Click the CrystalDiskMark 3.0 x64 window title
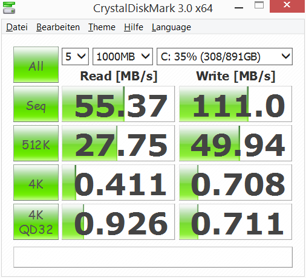Viewport: 306px width, 278px height. (x=153, y=8)
